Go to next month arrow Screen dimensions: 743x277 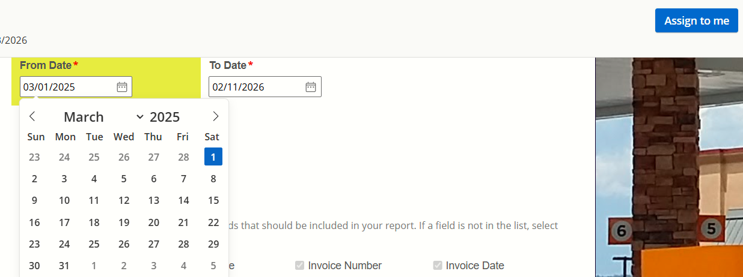pyautogui.click(x=216, y=116)
